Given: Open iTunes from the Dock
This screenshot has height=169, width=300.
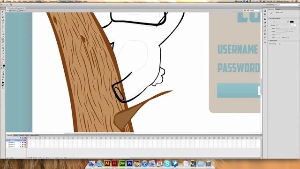Looking at the screenshot, I should [x=145, y=163].
